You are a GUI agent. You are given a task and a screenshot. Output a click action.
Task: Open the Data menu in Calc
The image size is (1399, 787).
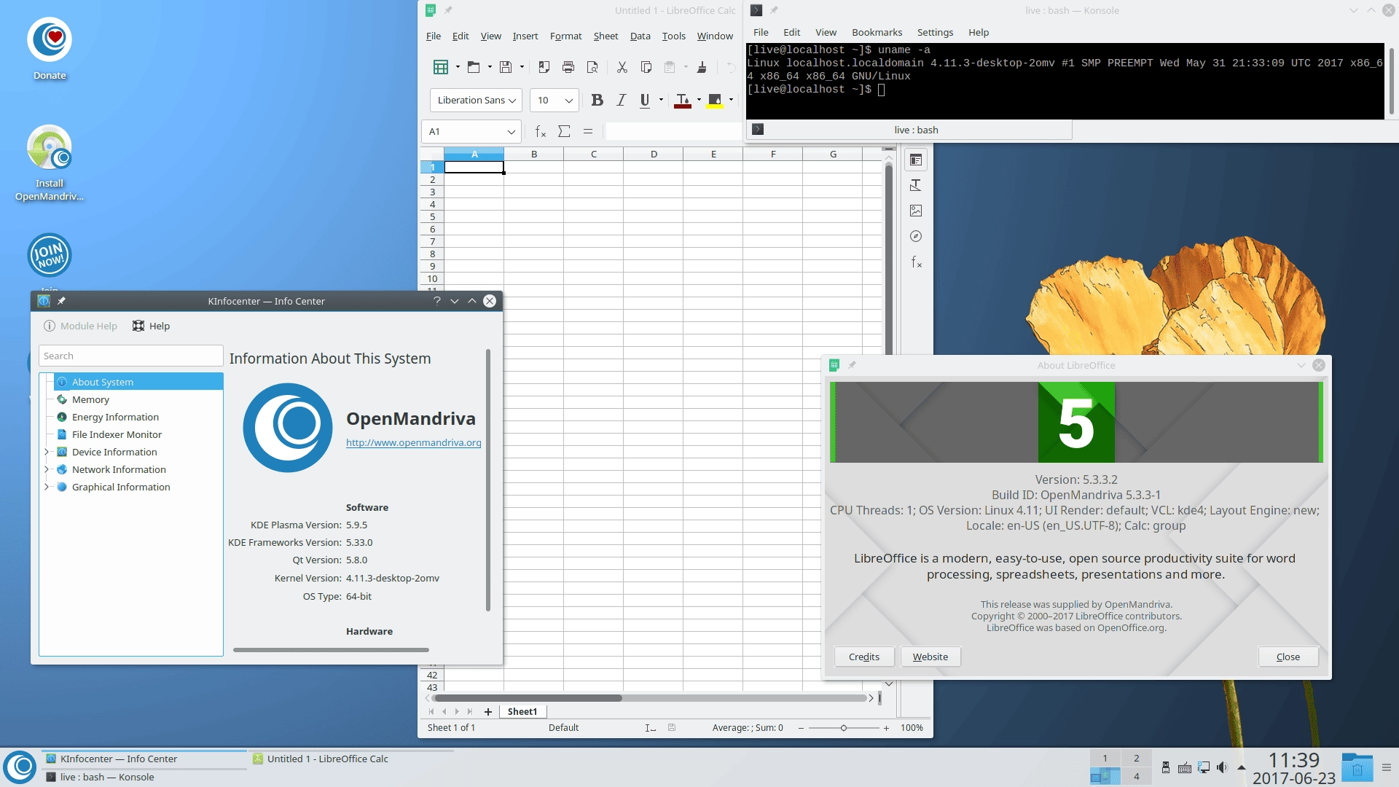(640, 36)
